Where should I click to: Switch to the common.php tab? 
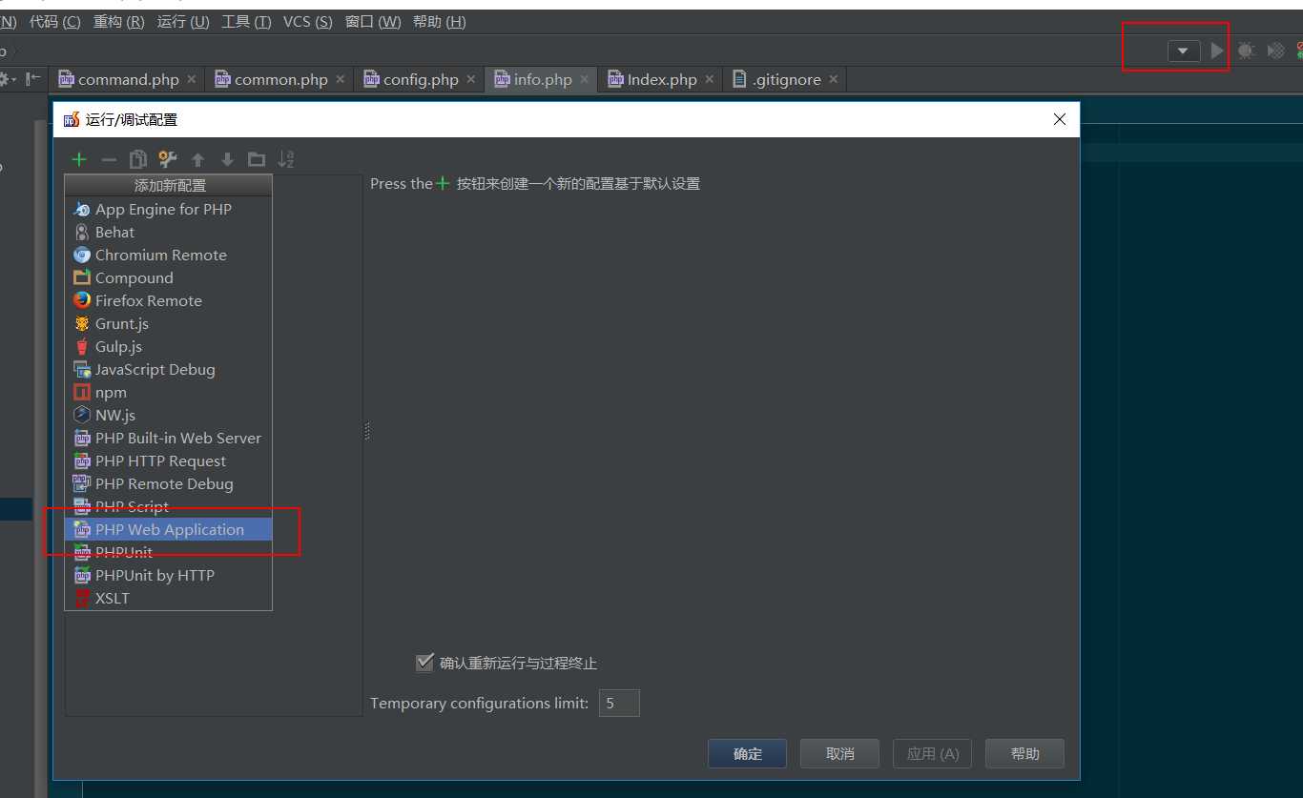(x=280, y=79)
